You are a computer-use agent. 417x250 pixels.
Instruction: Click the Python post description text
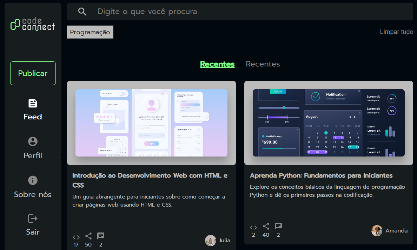coord(327,191)
